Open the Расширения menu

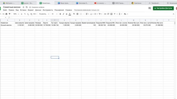click(x=59, y=10)
